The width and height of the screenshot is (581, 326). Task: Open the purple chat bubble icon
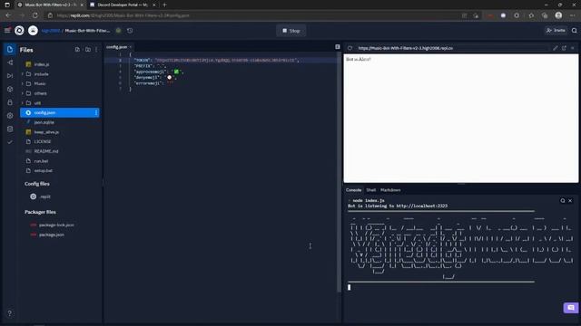coord(571,308)
